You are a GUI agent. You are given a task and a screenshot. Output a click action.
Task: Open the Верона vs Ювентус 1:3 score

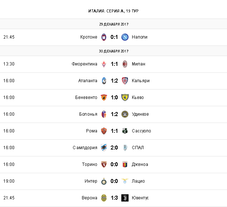point(114,198)
